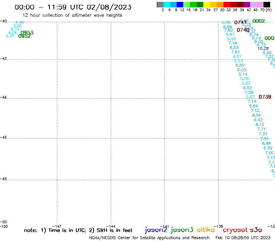
Task: Click the 8.10 wave height value
Action: [260, 125]
